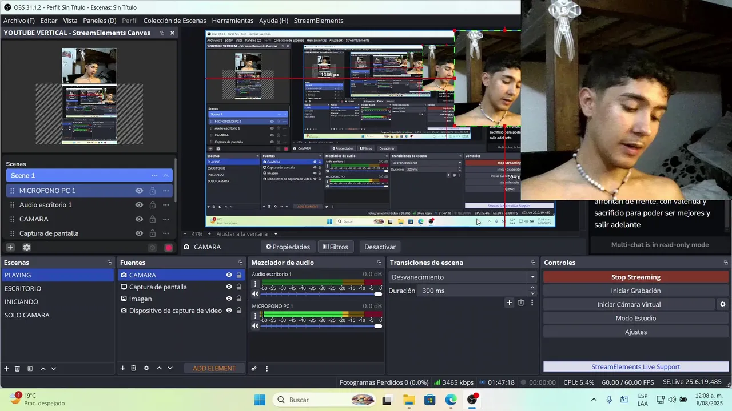
Task: Move source up in Fuentes panel
Action: (159, 368)
